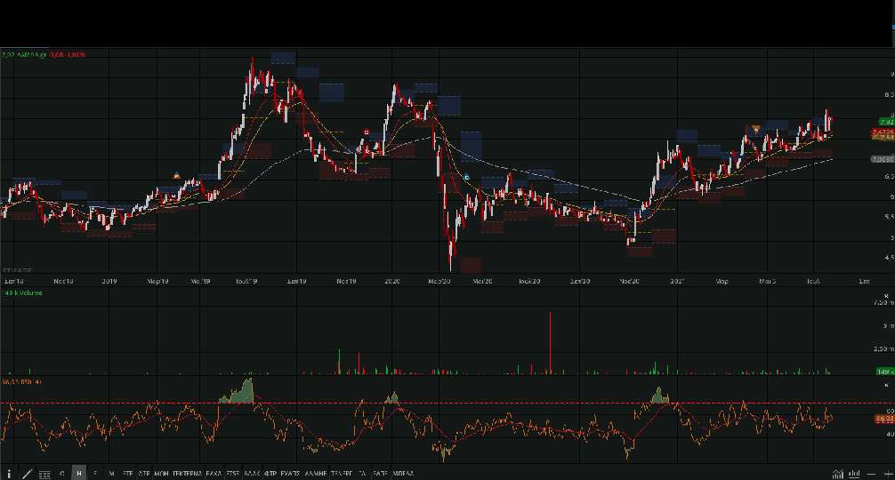Select the ΓΕΚΤΕΡΝΑ symbol tab

[x=187, y=474]
